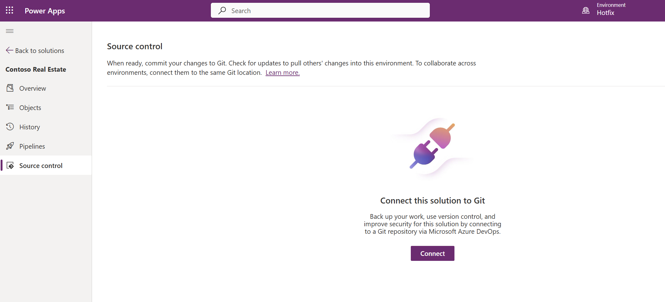Screen dimensions: 665x302
Task: Open the Learn more link
Action: coord(283,73)
